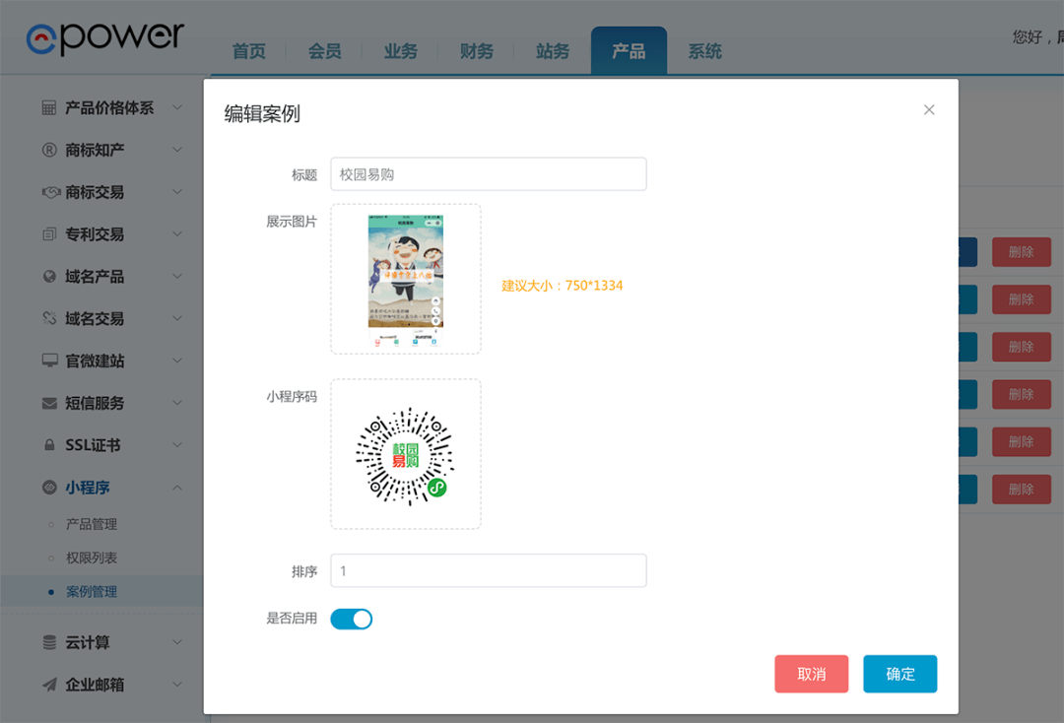
Task: Select 案例管理 in the sidebar
Action: [x=92, y=591]
